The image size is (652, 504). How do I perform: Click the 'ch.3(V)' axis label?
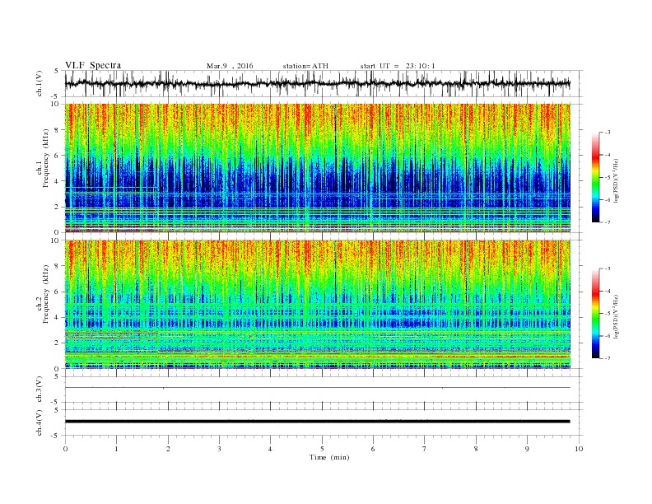pyautogui.click(x=40, y=390)
